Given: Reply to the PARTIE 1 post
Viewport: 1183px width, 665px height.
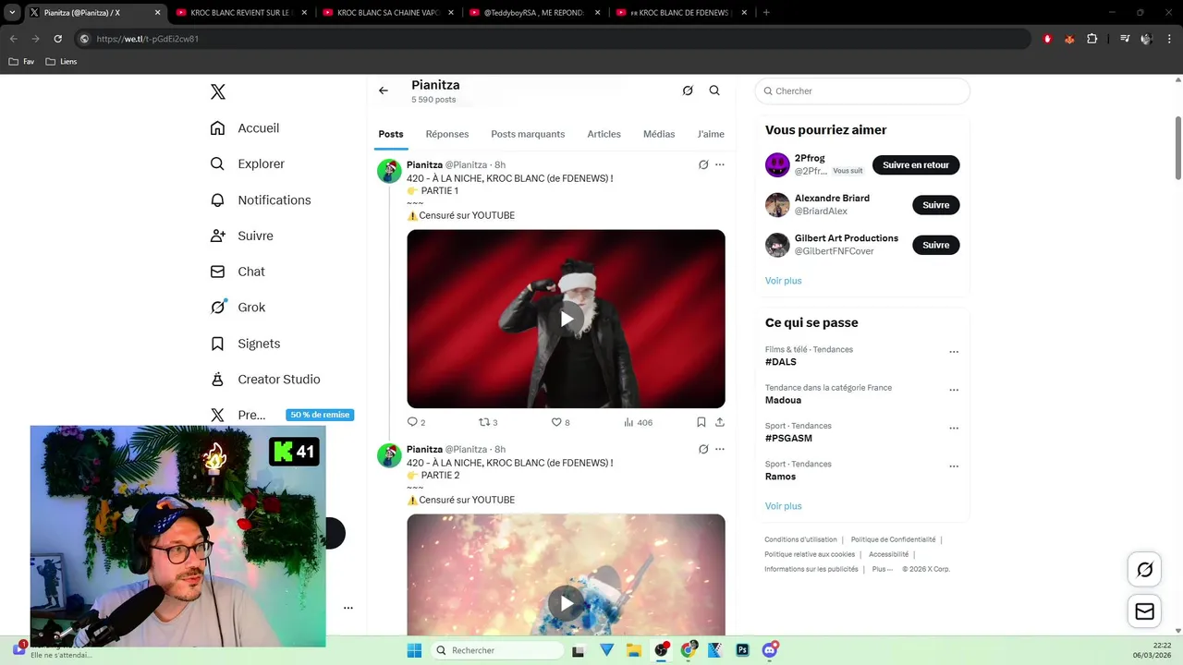Looking at the screenshot, I should point(416,422).
